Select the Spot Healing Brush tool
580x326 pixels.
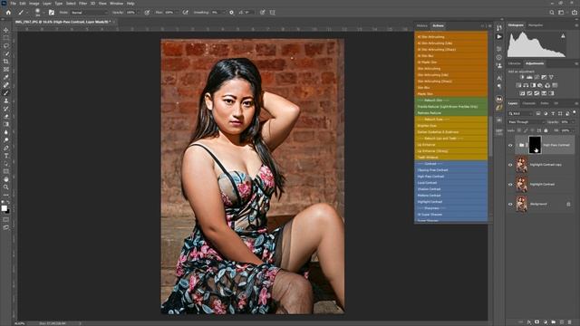(x=6, y=85)
